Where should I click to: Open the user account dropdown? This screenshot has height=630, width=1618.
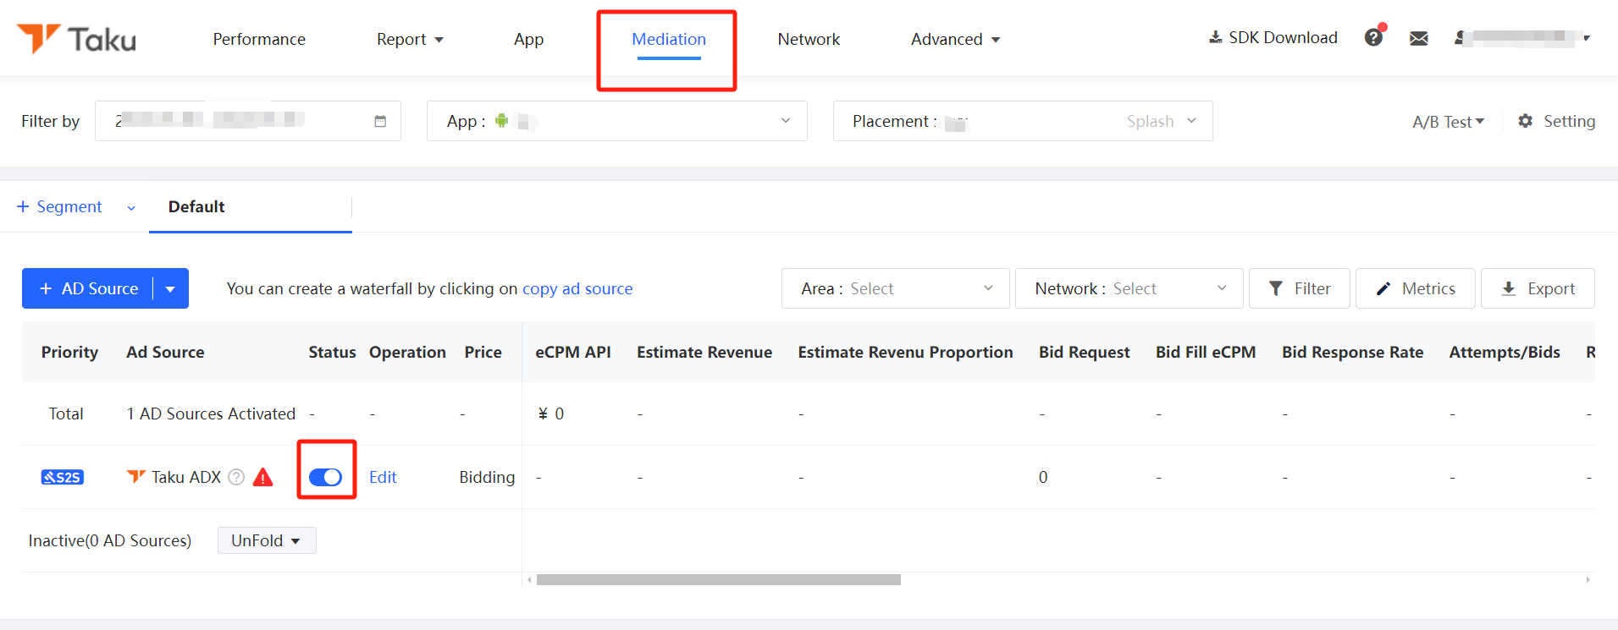tap(1522, 37)
